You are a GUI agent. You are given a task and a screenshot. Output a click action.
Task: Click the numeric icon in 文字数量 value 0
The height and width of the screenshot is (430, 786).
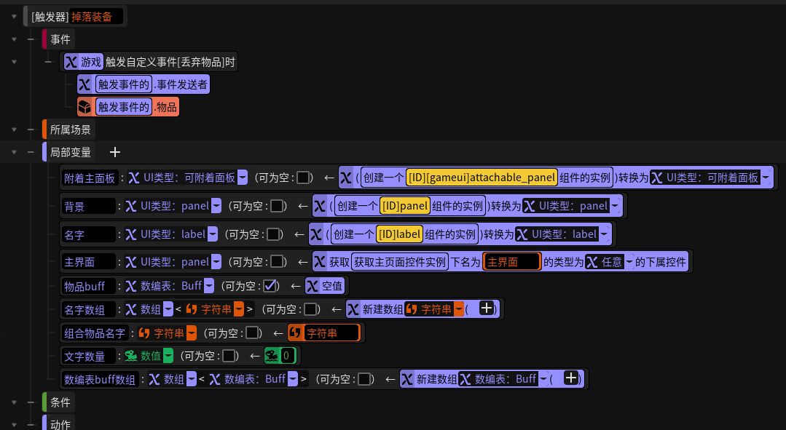coord(272,356)
